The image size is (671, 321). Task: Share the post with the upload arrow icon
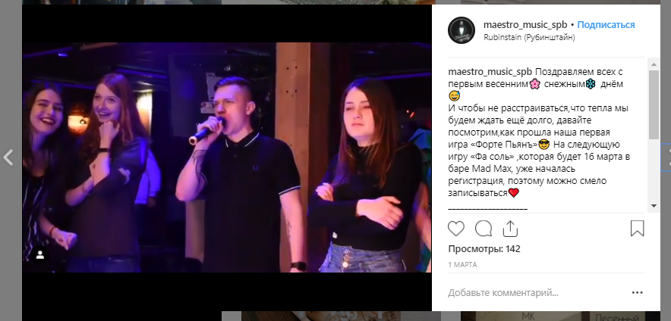coord(510,229)
